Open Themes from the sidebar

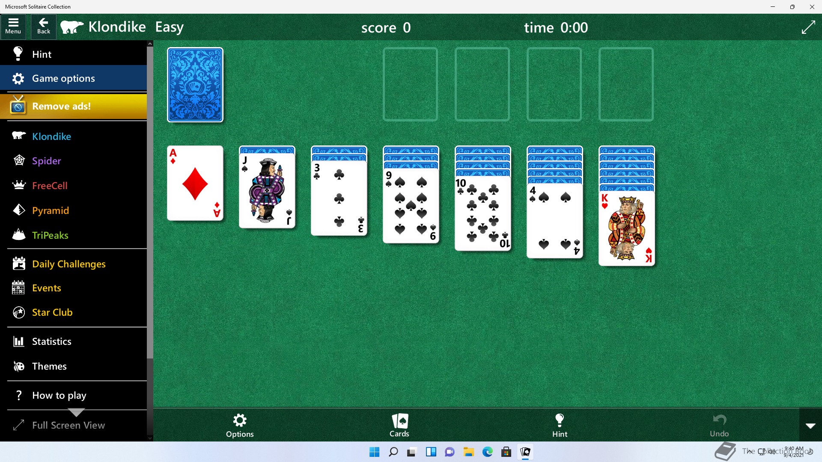click(x=74, y=366)
